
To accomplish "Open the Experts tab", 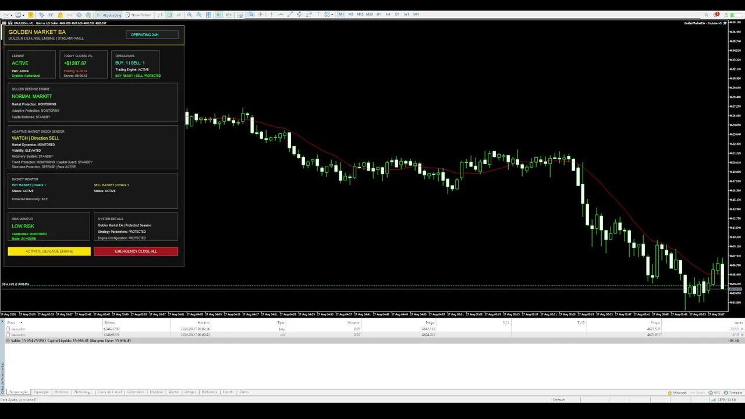I will click(x=228, y=392).
